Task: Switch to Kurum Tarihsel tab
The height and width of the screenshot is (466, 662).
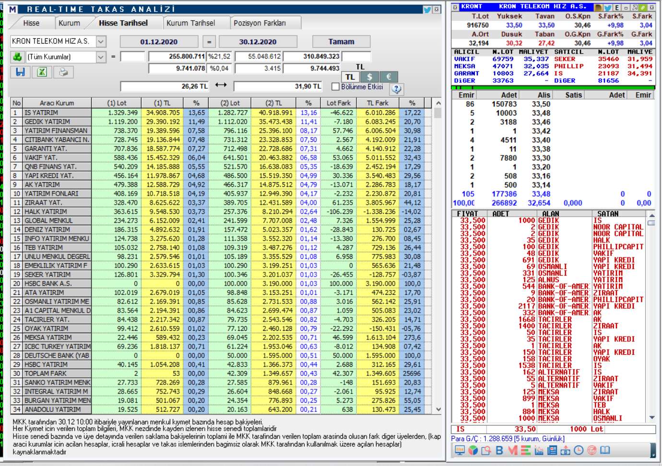Action: (x=191, y=23)
